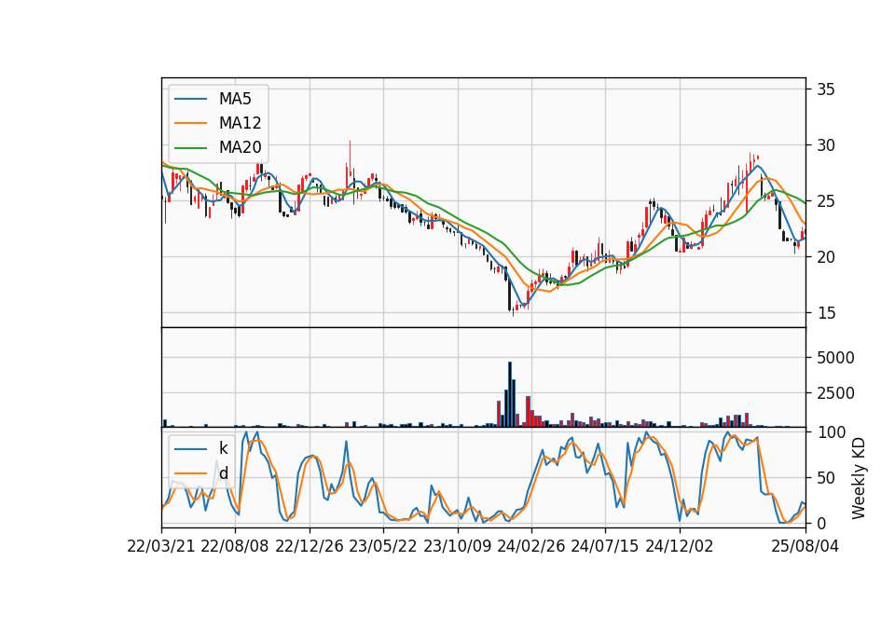This screenshot has width=895, height=643.
Task: Click the green MA20 legend line sample
Action: tap(190, 148)
